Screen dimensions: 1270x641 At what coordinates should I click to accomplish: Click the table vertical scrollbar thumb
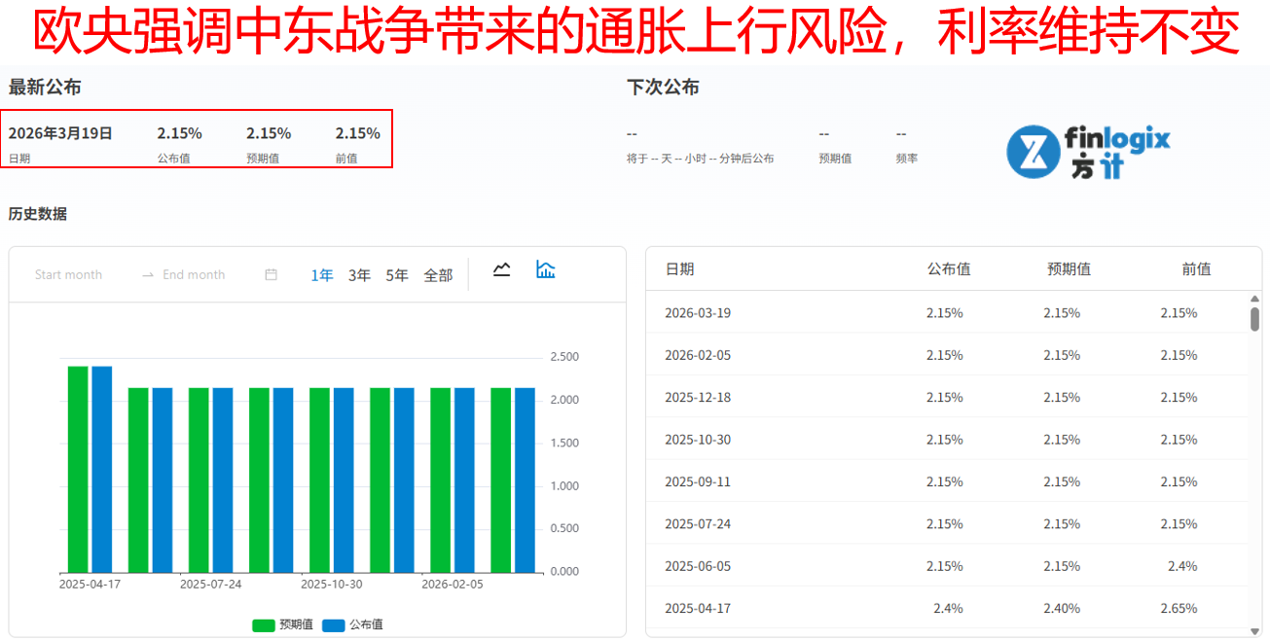tap(1254, 319)
